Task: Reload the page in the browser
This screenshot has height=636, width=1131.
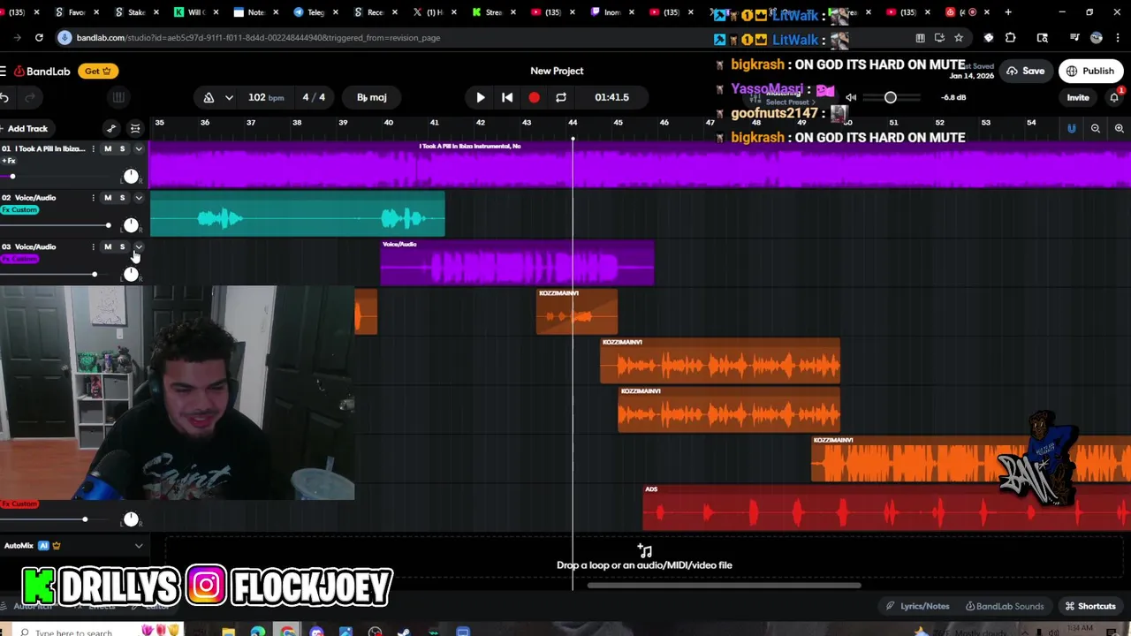Action: [x=39, y=38]
